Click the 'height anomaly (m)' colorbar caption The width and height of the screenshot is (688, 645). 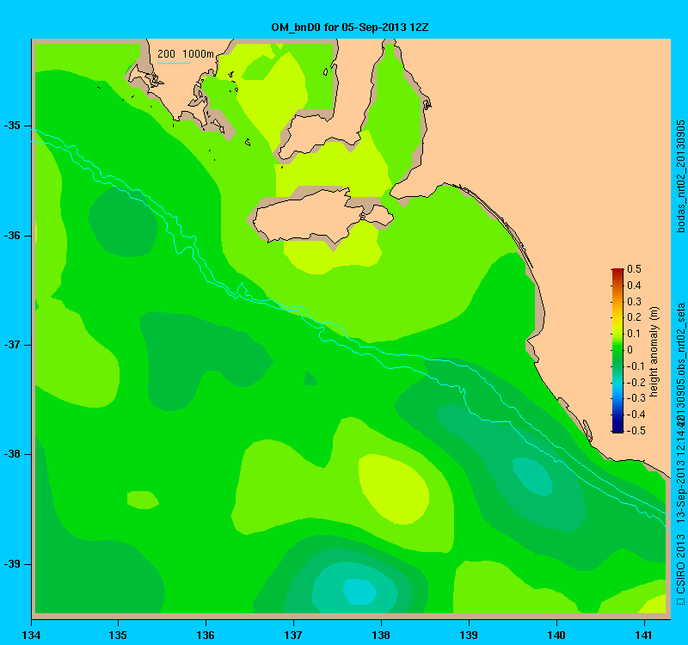click(654, 352)
